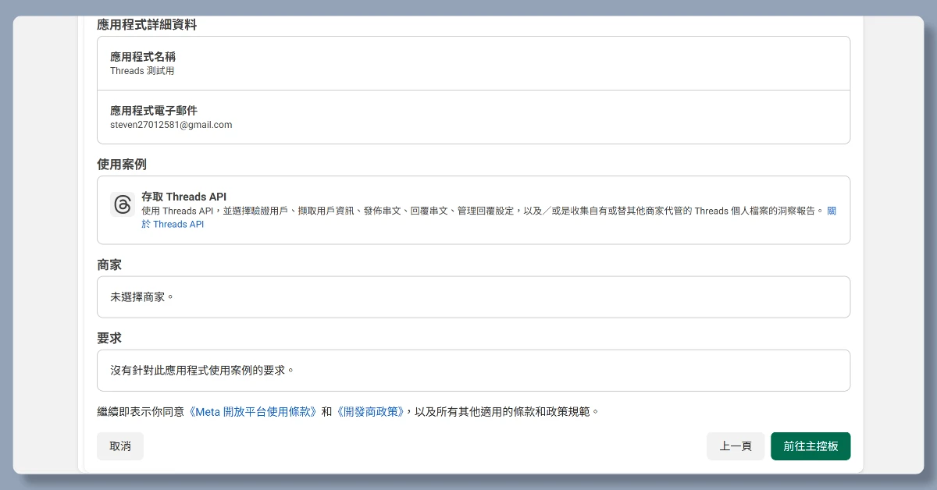Click the 存取 Threads API use case title
This screenshot has width=937, height=490.
pyautogui.click(x=183, y=197)
